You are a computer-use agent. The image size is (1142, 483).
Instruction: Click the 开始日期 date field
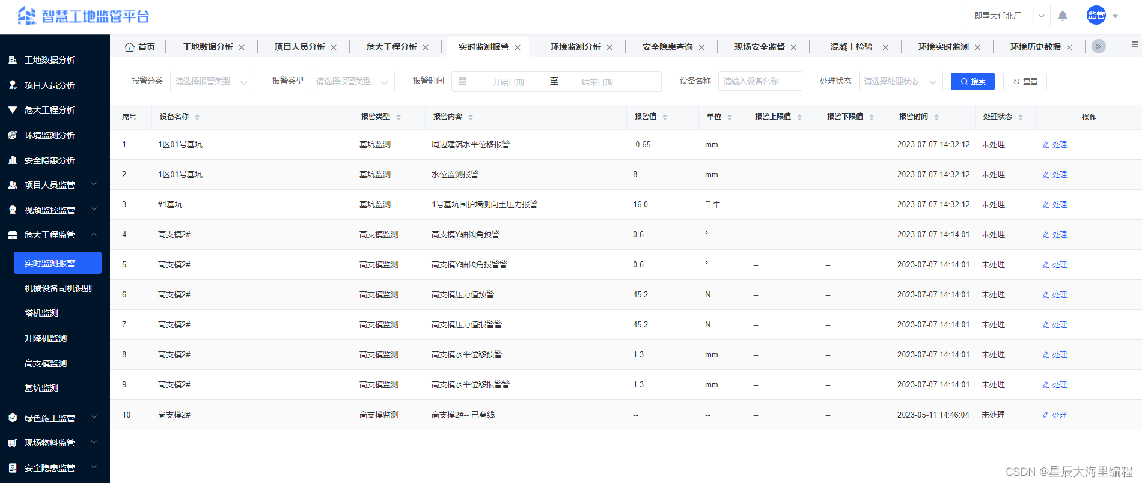(x=508, y=82)
